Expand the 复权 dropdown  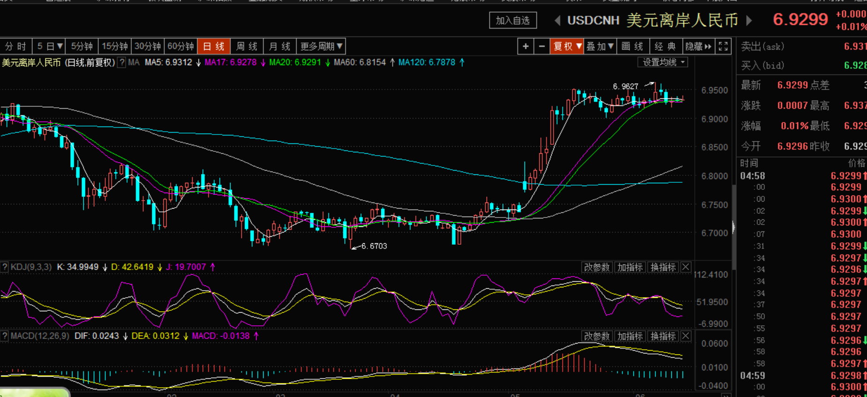coord(567,46)
